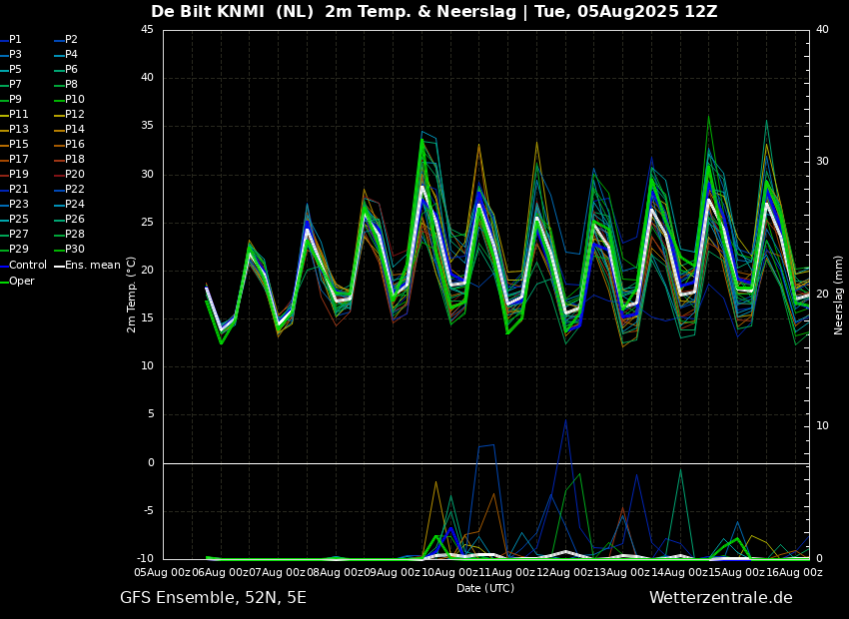Viewport: 849px width, 619px height.
Task: Click the Date (UTC) axis label
Action: 485,589
